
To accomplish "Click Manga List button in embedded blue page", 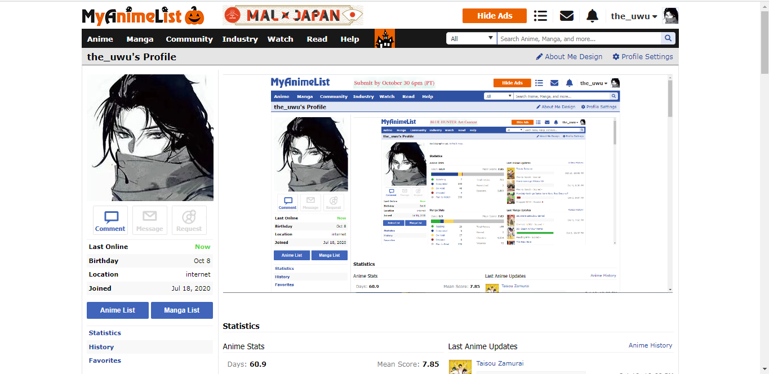I will point(330,255).
